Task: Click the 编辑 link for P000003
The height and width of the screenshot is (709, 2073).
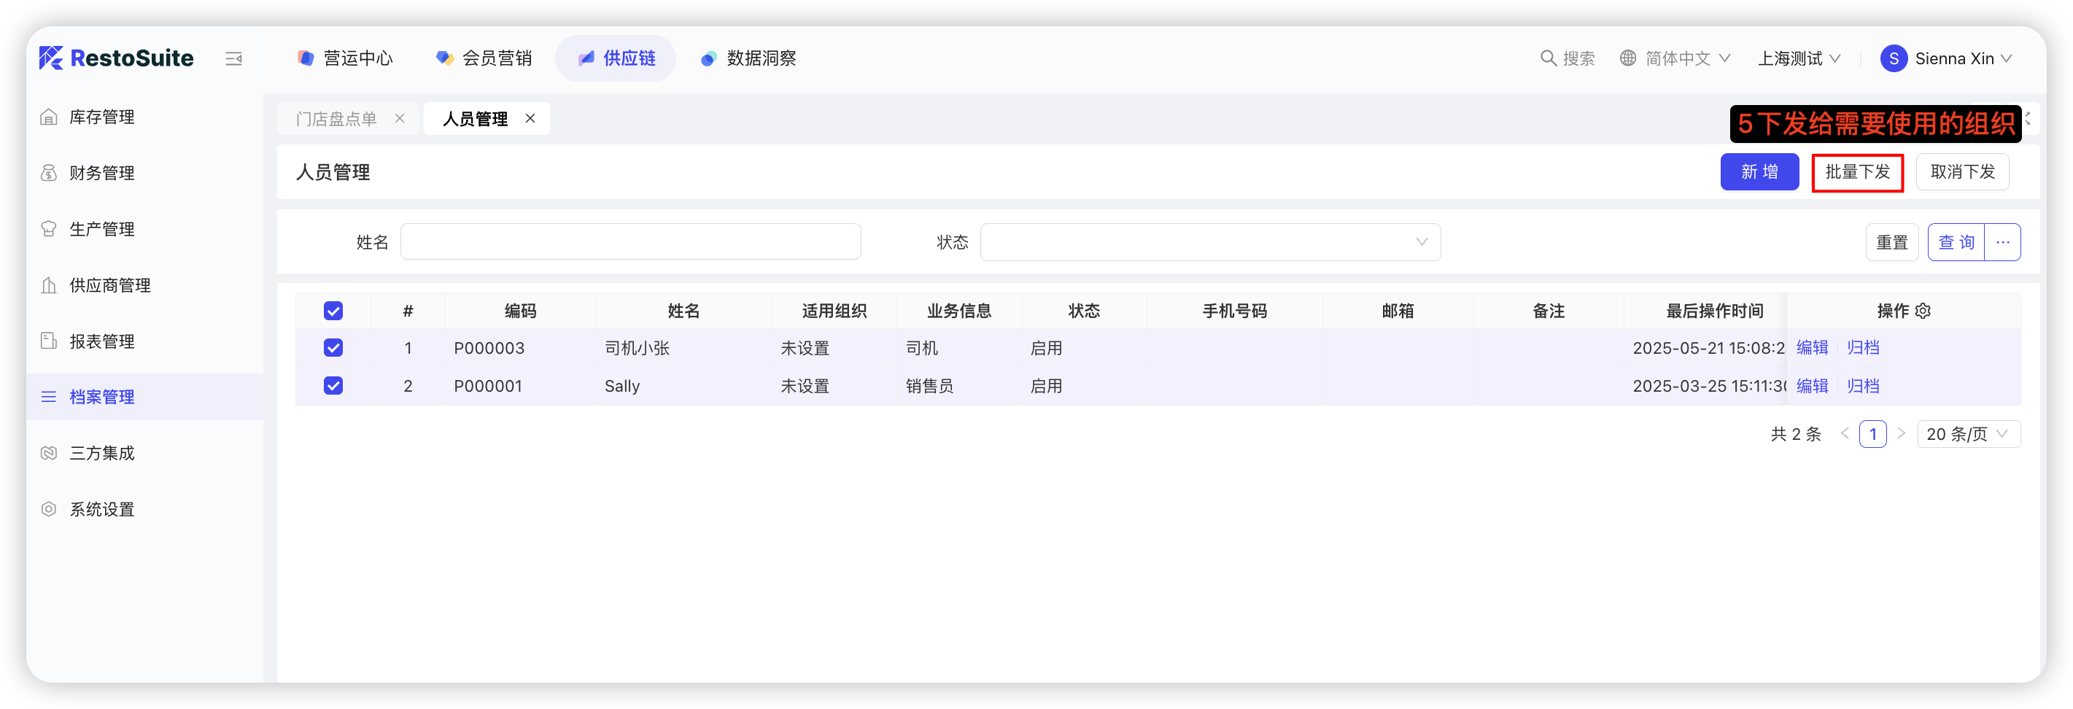Action: click(x=1811, y=348)
